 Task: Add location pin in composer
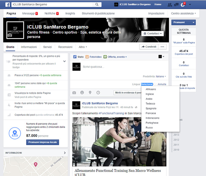pos(90,93)
